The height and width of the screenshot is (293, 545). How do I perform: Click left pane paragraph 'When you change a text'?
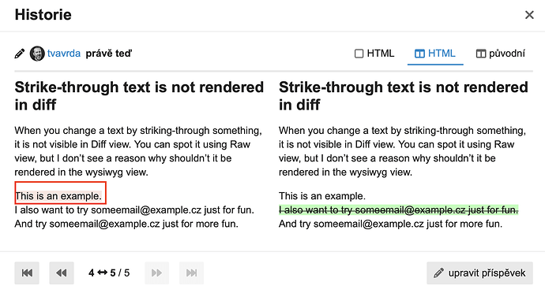tap(138, 151)
